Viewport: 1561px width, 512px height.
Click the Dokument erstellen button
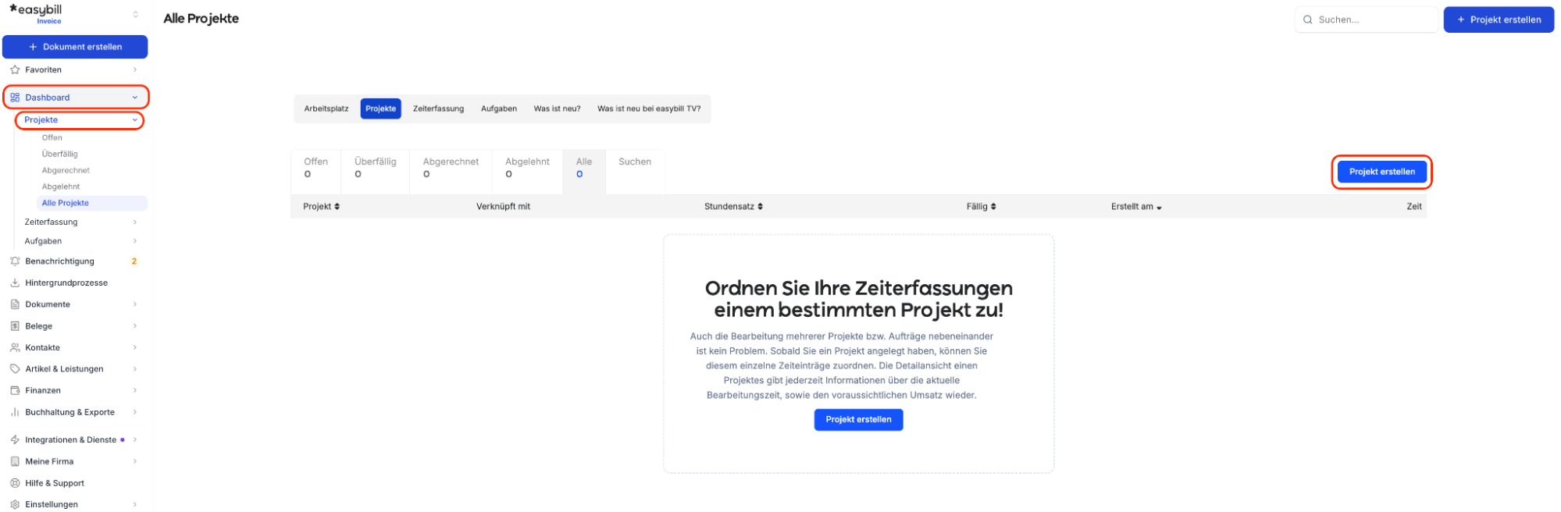75,47
